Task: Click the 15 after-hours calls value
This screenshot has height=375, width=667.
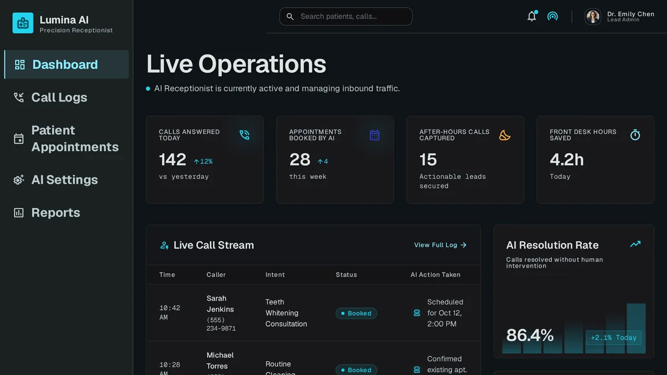Action: point(428,160)
